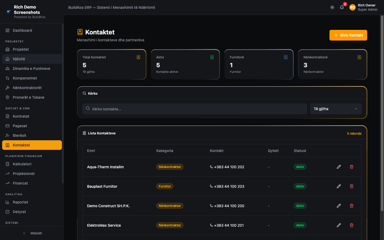The height and width of the screenshot is (240, 384).
Task: Toggle the light/dark theme sun icon
Action: pos(332,7)
